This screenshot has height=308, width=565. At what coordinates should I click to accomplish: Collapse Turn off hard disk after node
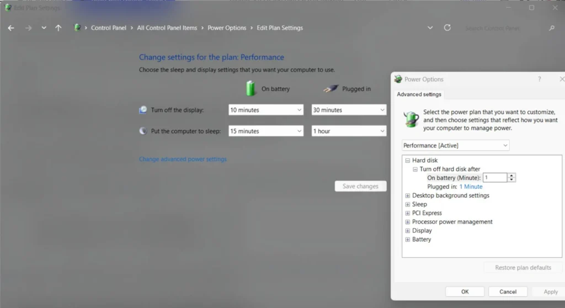415,169
